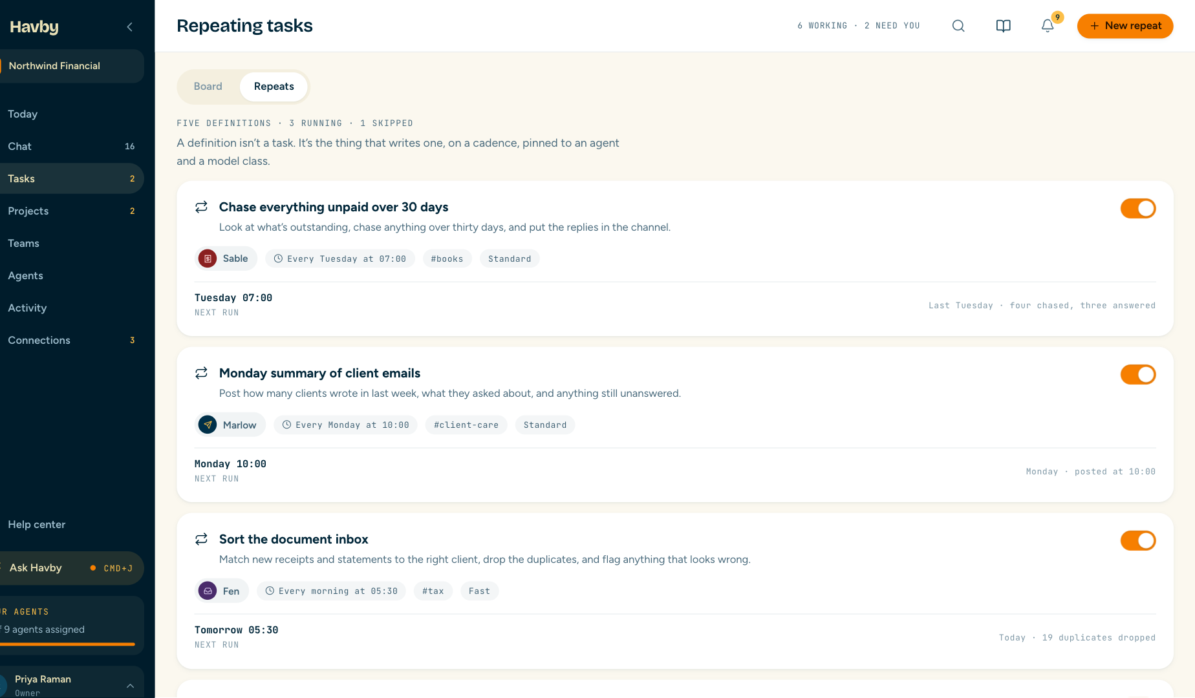The width and height of the screenshot is (1195, 698).
Task: Click the Every Tuesday at 07:00 schedule chip
Action: (x=340, y=259)
